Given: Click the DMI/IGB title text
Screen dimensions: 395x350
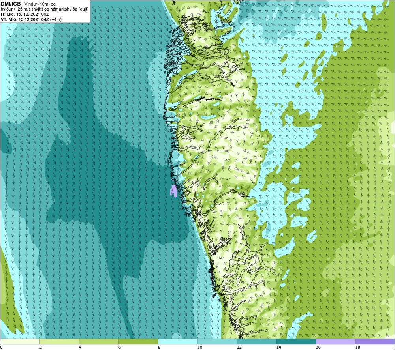Looking at the screenshot, I should (11, 4).
